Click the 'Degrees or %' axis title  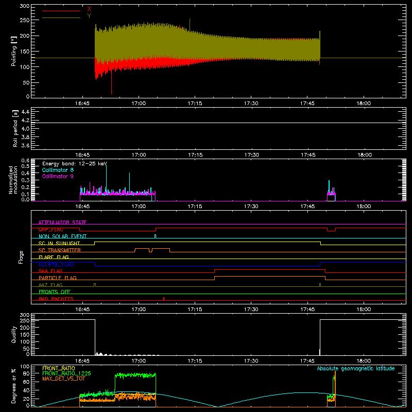pyautogui.click(x=13, y=386)
